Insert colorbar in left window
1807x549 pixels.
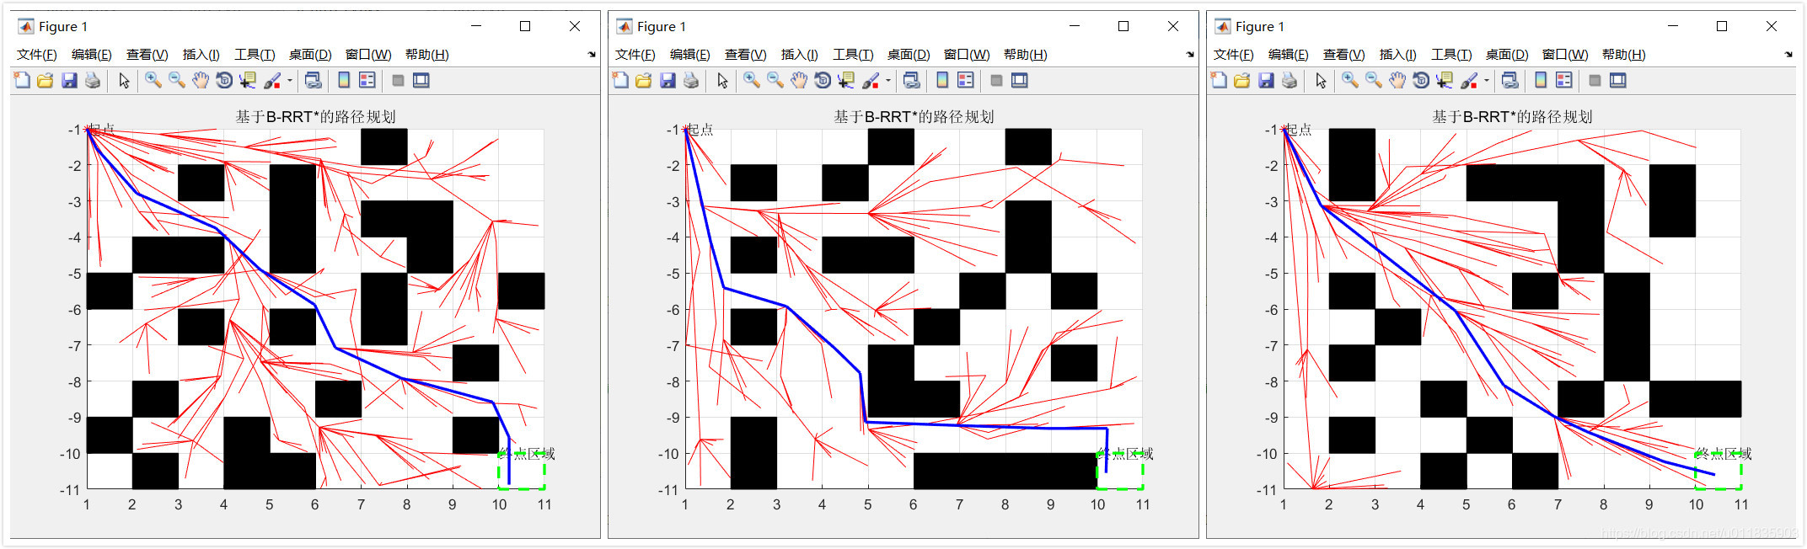pyautogui.click(x=344, y=80)
